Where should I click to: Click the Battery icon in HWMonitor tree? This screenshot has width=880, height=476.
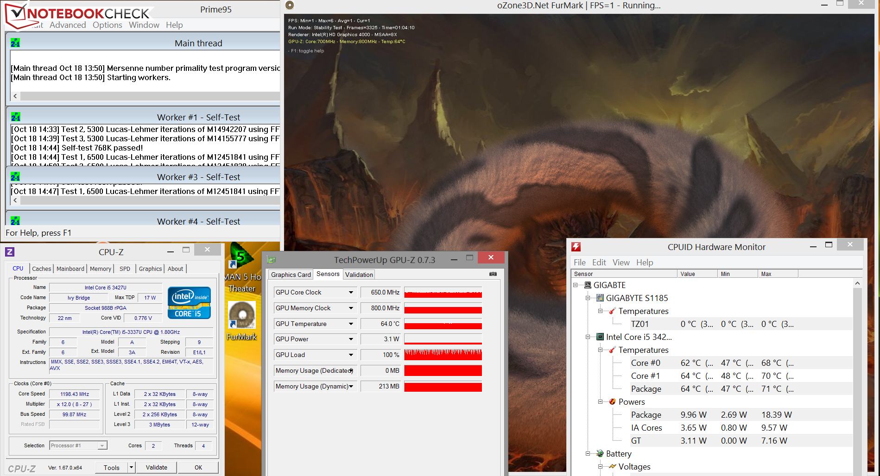(x=600, y=454)
